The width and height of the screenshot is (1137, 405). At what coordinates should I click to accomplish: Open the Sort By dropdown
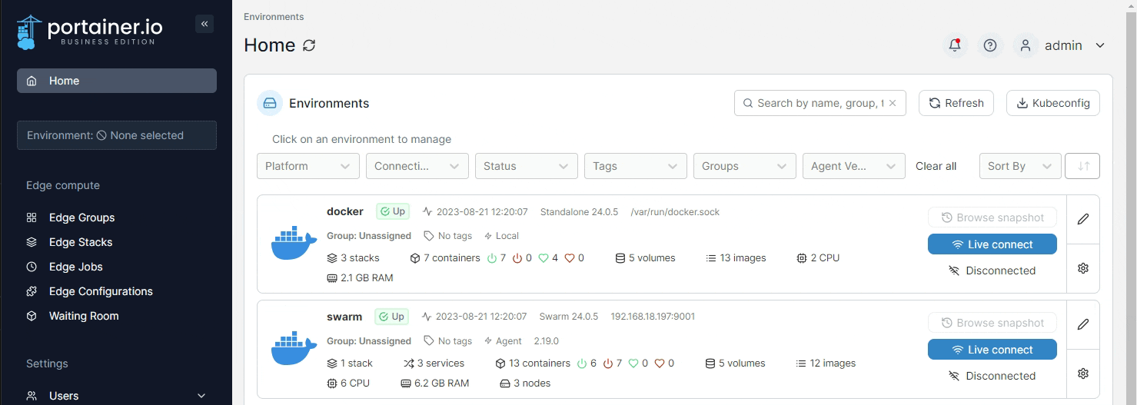(1020, 166)
